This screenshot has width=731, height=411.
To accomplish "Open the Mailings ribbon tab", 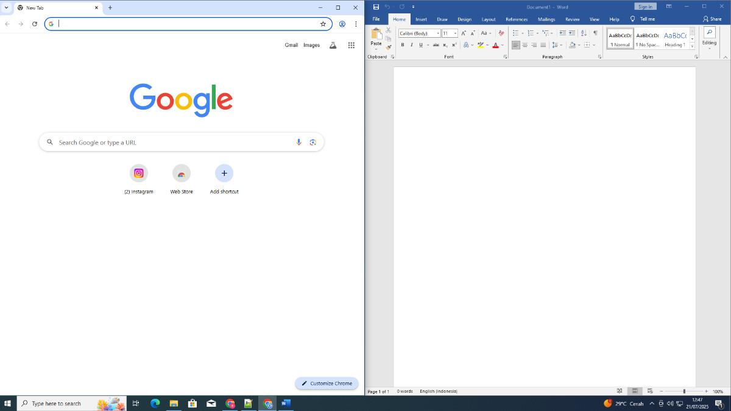I will click(546, 19).
